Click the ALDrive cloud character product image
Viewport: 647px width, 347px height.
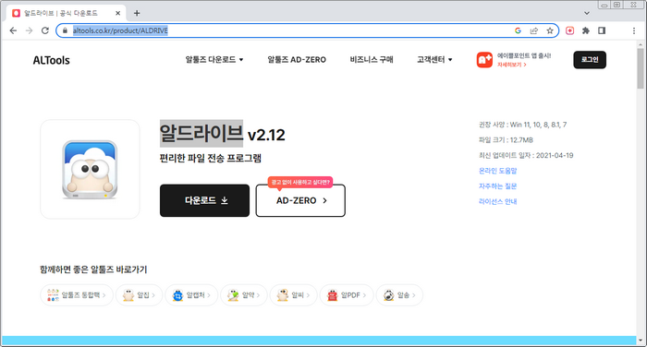pos(90,170)
